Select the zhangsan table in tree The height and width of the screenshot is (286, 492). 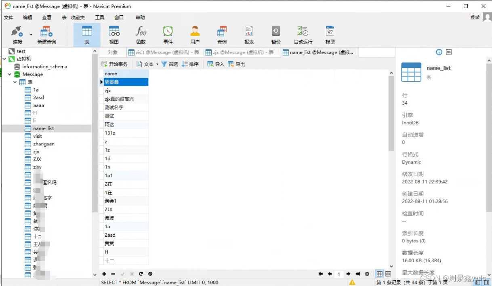(44, 144)
